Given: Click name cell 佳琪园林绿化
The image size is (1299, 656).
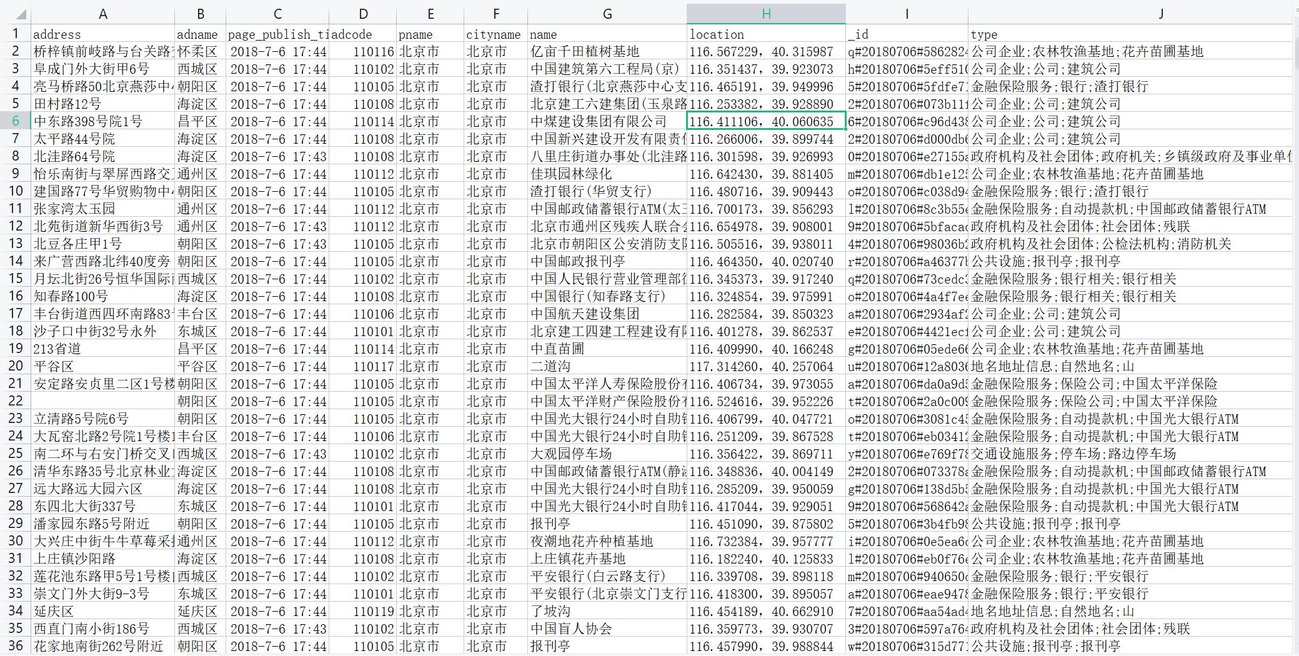Looking at the screenshot, I should point(607,174).
